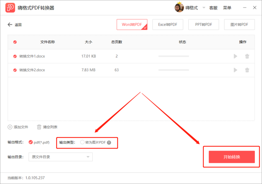Screen dimensions: 262x184
Task: Click the 返回 back label
Action: [18, 25]
